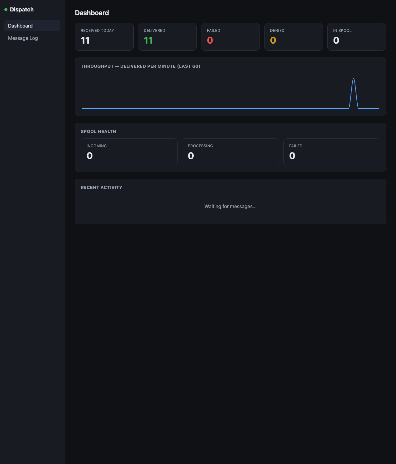
Task: Select the Processing spool card
Action: pos(230,152)
